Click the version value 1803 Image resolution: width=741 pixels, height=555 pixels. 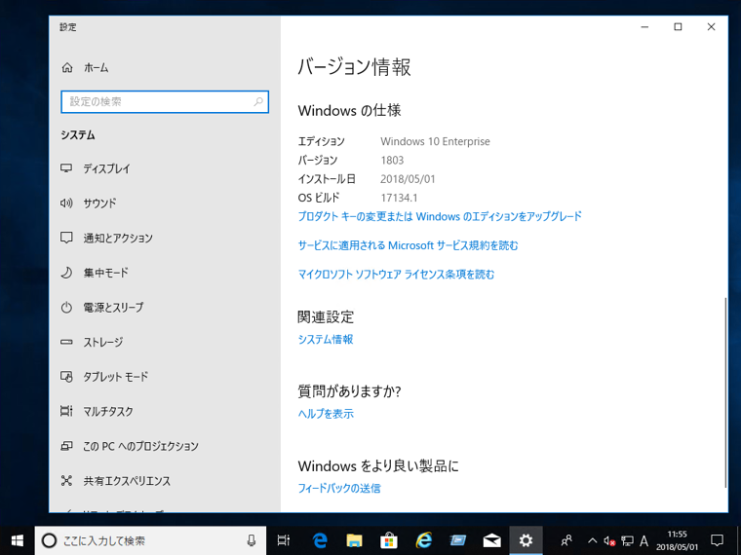click(392, 161)
